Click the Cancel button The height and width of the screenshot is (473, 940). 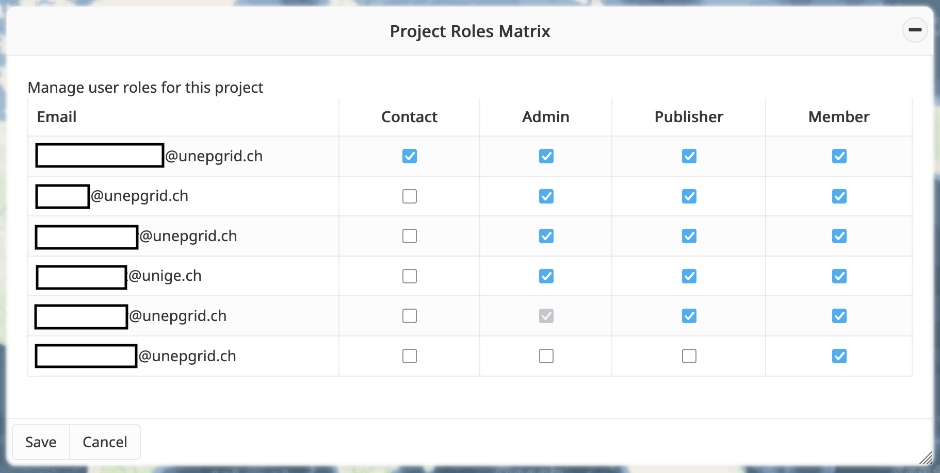point(105,442)
